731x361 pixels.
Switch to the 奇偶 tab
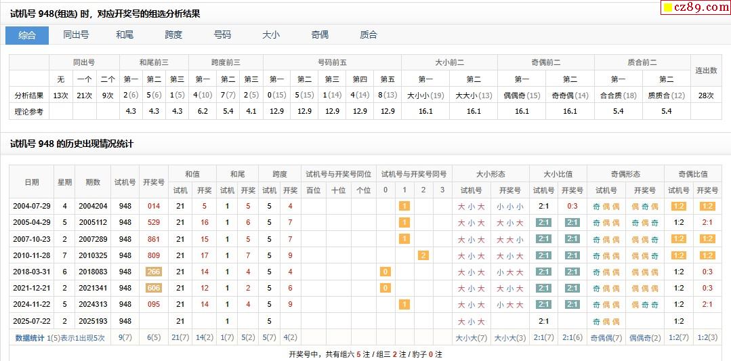pos(320,35)
